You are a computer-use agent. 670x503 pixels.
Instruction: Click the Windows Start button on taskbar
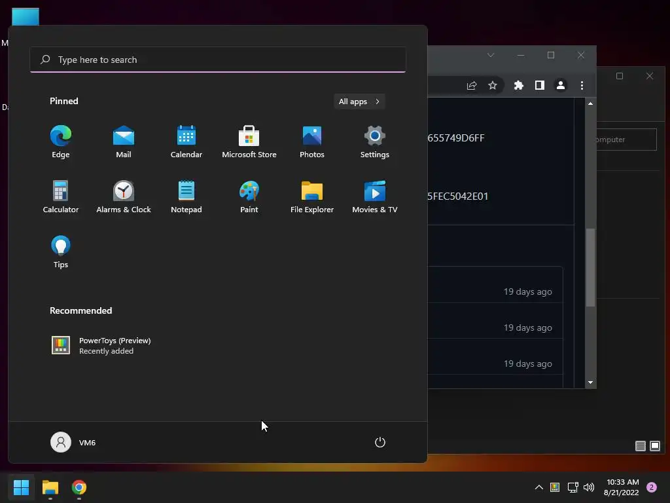21,487
